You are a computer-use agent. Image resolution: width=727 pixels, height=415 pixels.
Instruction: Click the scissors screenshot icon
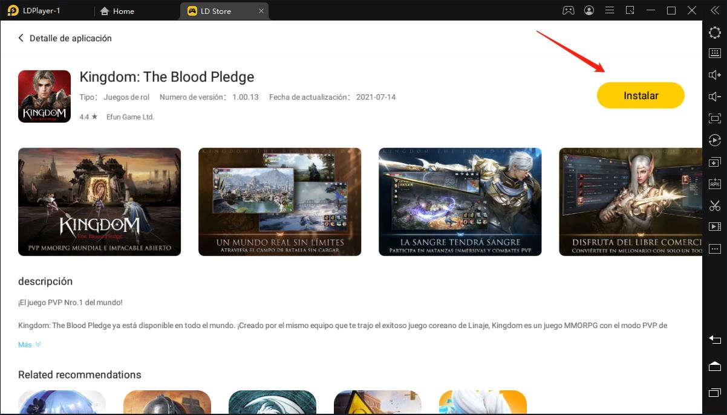pos(714,205)
